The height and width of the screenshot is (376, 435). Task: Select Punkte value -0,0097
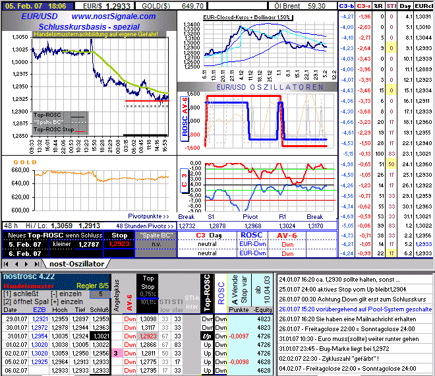pos(239,336)
